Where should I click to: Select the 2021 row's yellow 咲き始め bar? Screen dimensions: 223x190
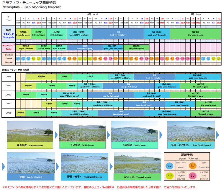(x=21, y=113)
